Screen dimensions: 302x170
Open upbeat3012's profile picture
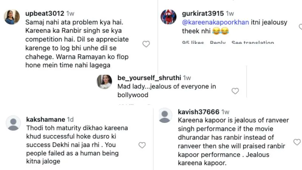[x=12, y=17]
